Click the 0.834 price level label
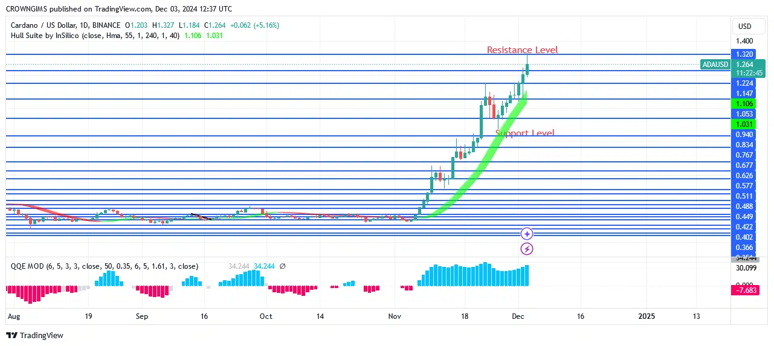This screenshot has height=346, width=774. [x=744, y=145]
